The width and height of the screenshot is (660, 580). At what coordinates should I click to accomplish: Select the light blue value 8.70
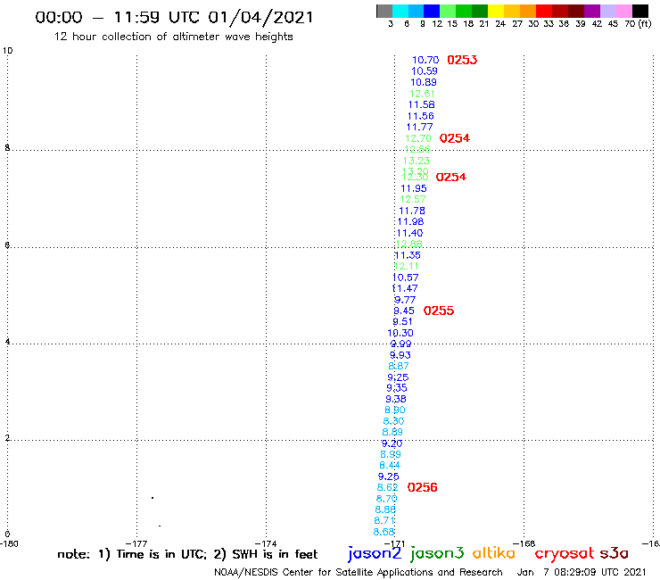(x=386, y=499)
